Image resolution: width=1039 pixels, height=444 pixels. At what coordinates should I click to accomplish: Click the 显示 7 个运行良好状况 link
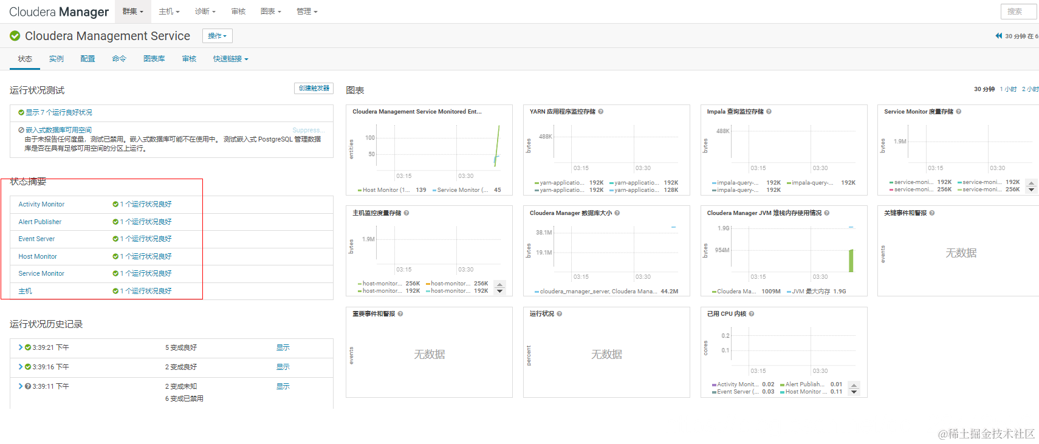(x=59, y=112)
